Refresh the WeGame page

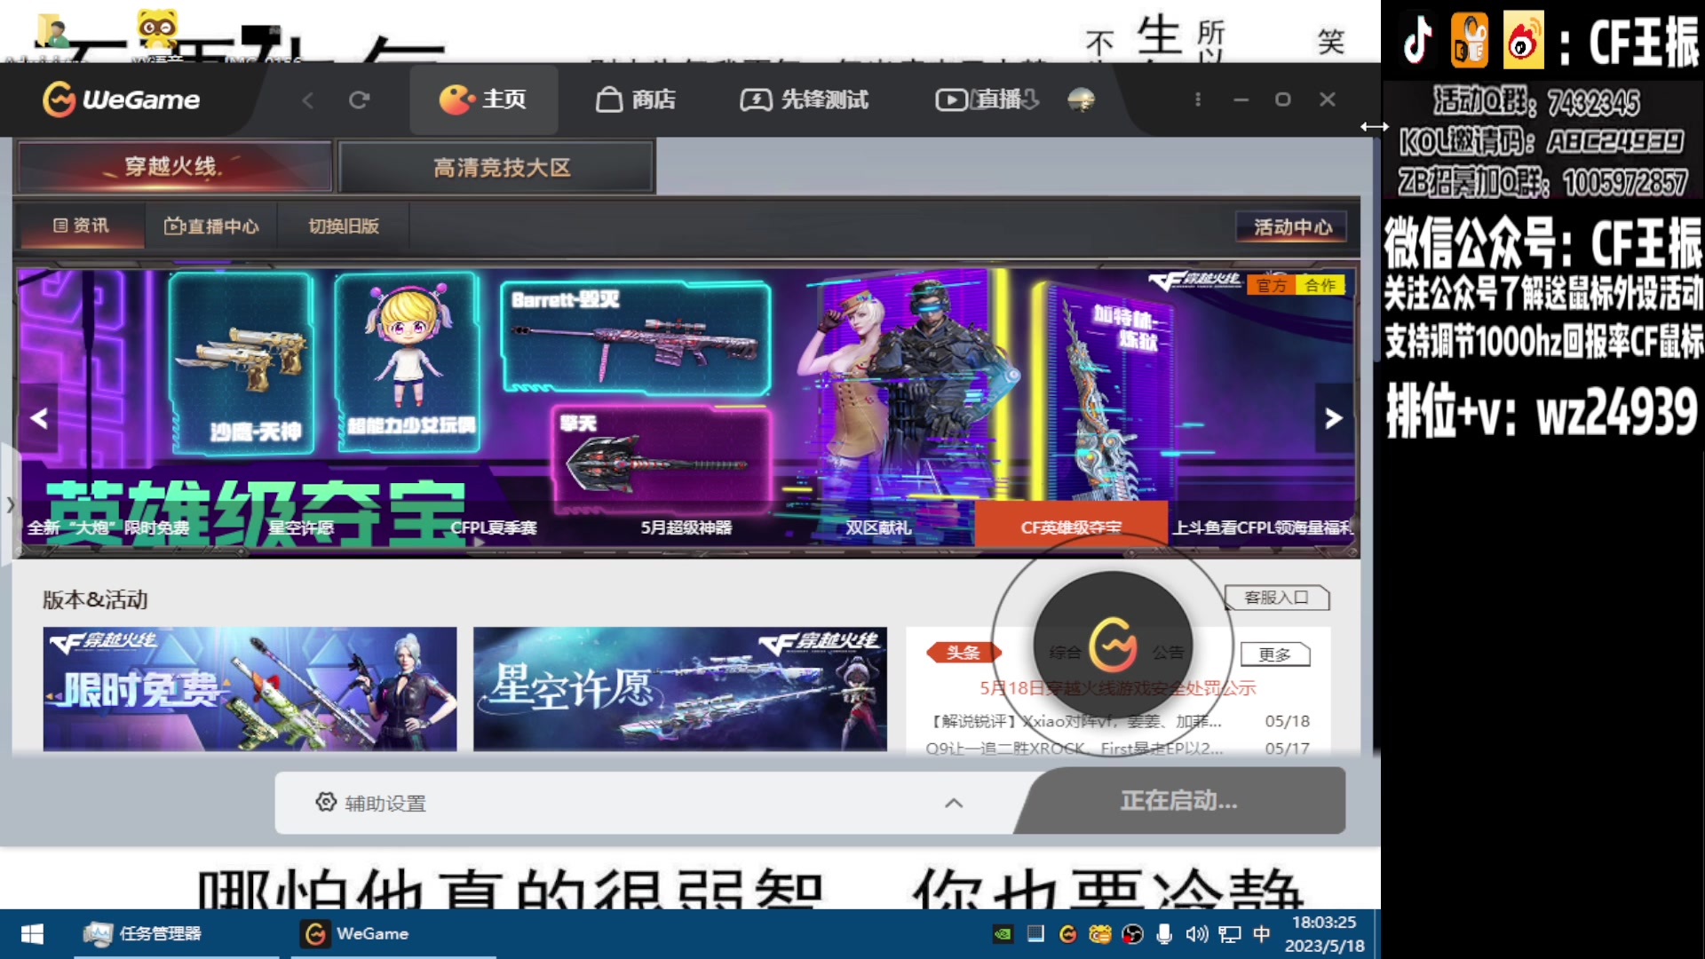(359, 100)
